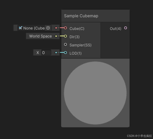Screen dimensions: 153x139
Task: Click the X label of LOD slot
Action: (38, 53)
